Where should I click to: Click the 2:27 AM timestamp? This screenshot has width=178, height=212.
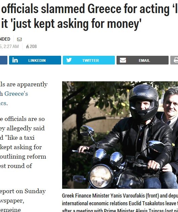[11, 46]
